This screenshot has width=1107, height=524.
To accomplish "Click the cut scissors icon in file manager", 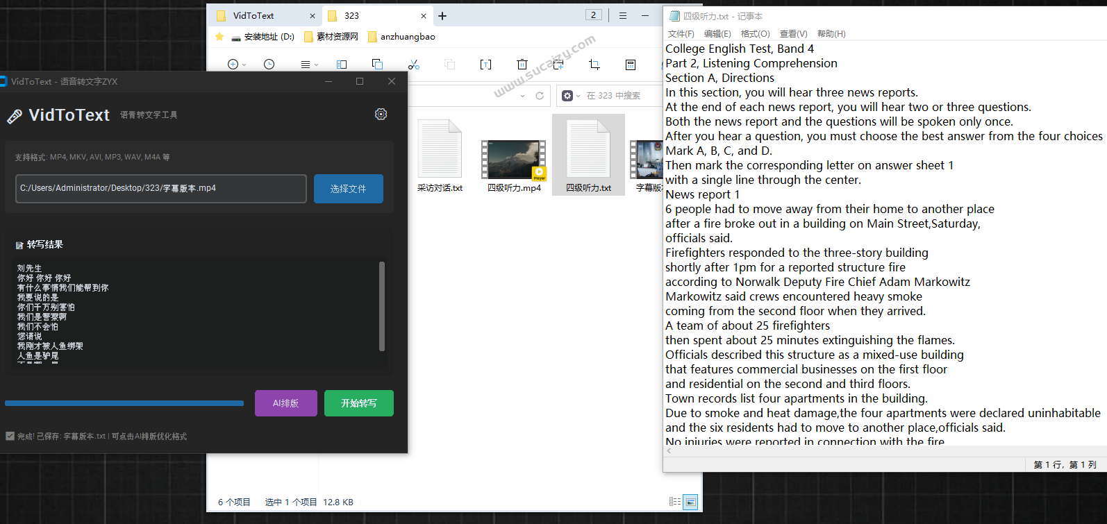I will tap(414, 65).
